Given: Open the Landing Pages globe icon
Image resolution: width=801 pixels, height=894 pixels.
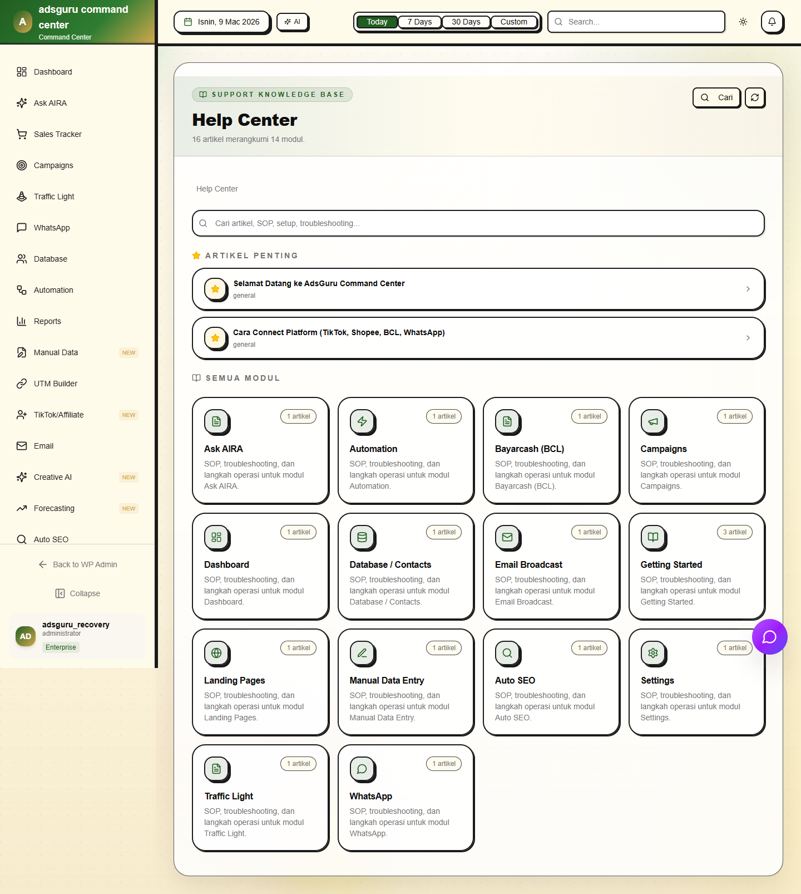Looking at the screenshot, I should tap(216, 654).
